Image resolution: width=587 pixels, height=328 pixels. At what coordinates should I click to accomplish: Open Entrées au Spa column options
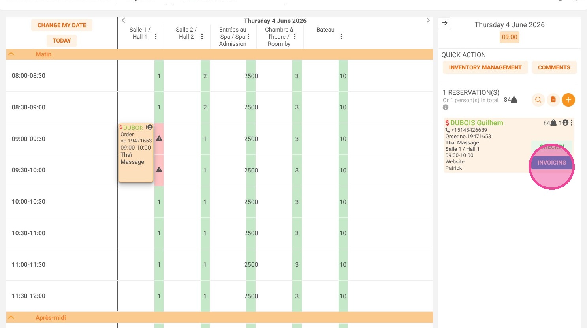click(248, 36)
